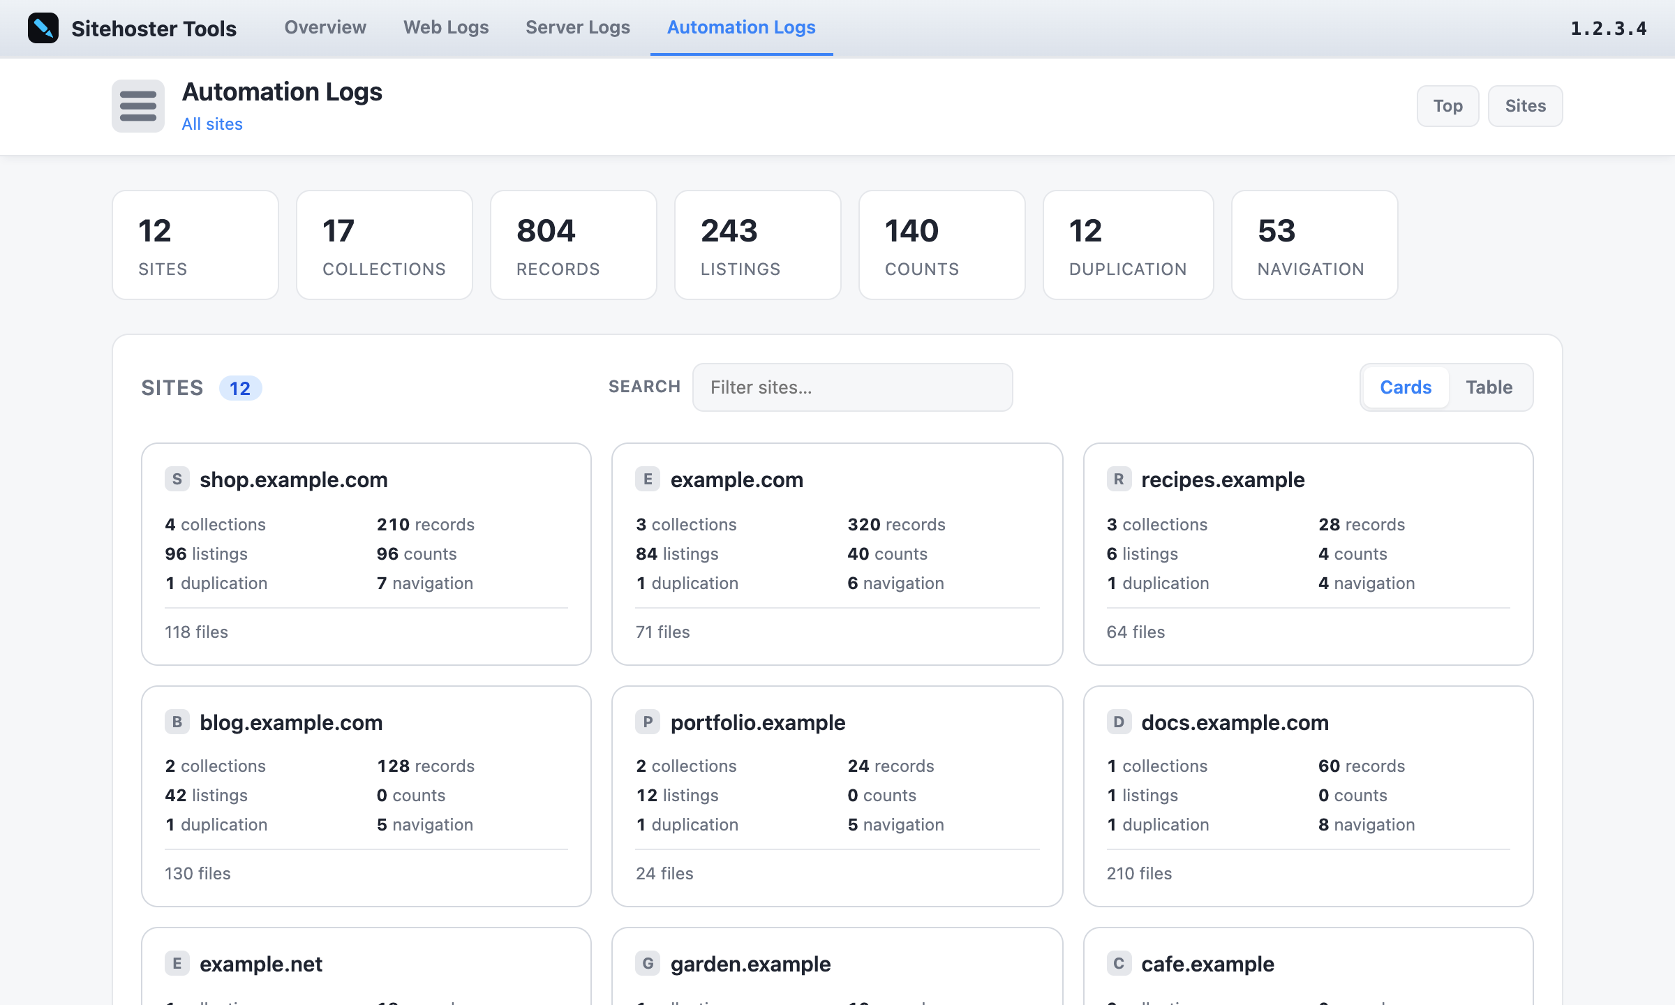Click '210 records' on shop.example.com card
The width and height of the screenshot is (1675, 1005).
(426, 524)
